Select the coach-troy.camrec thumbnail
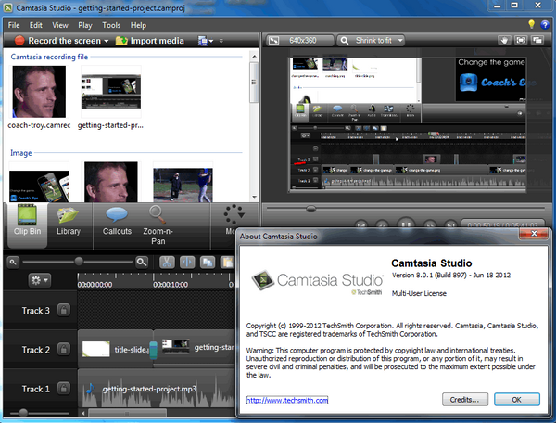The image size is (556, 423). coord(39,92)
